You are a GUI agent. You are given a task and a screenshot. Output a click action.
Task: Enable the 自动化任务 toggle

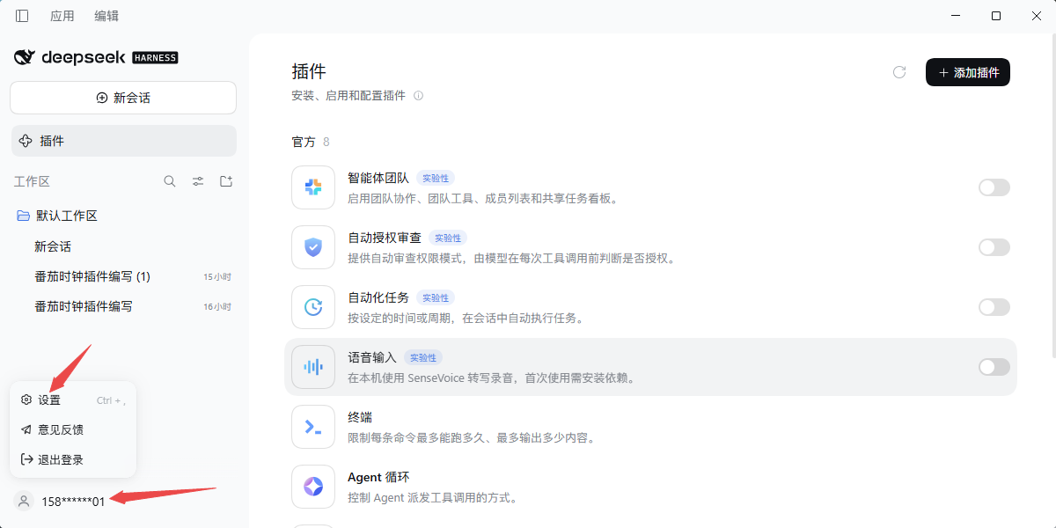click(994, 307)
